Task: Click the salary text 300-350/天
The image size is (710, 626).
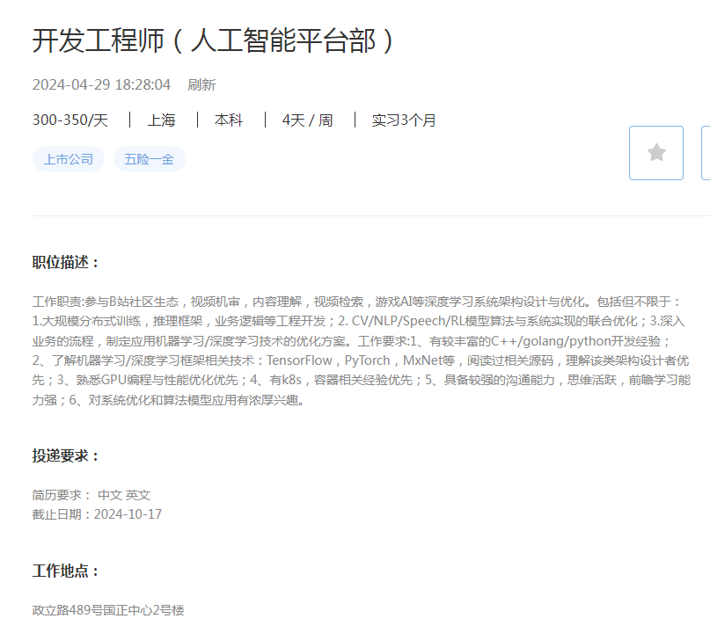Action: pyautogui.click(x=70, y=120)
